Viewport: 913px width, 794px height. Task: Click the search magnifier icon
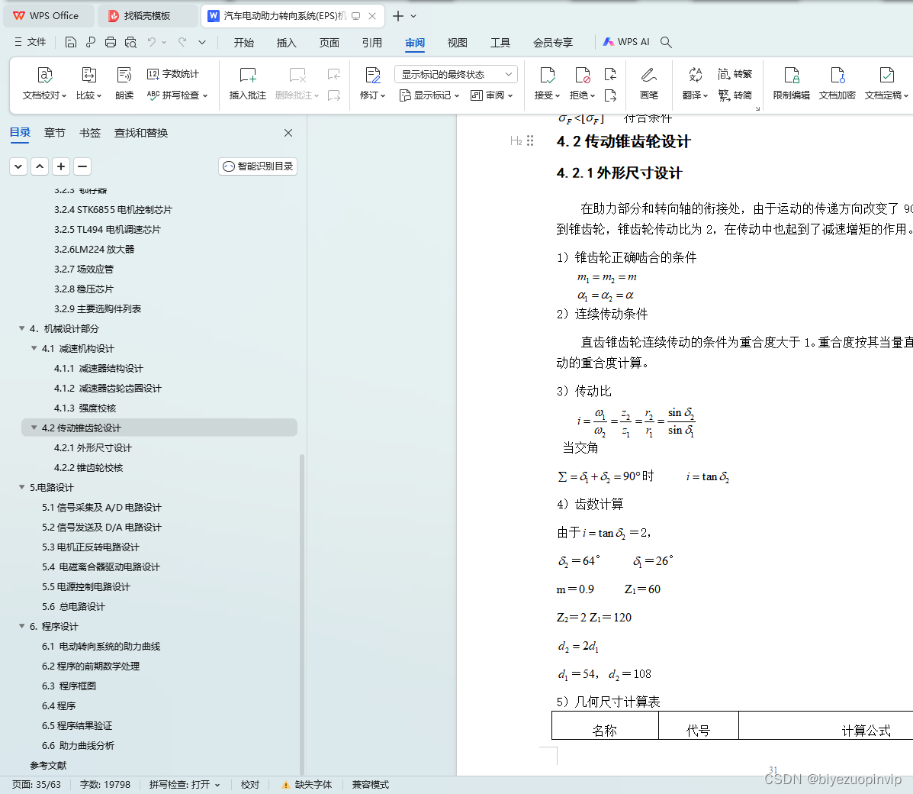click(666, 42)
